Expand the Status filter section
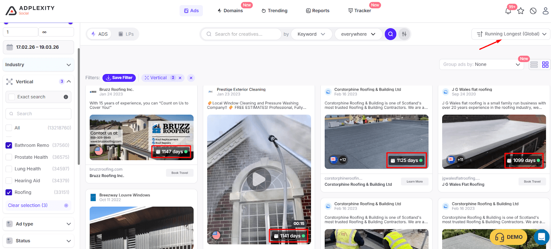The height and width of the screenshot is (249, 551). [39, 241]
